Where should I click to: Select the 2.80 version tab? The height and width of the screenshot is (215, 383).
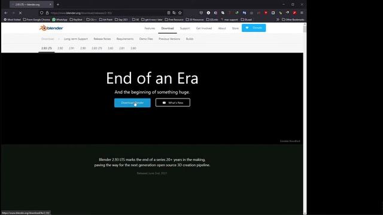[133, 48]
